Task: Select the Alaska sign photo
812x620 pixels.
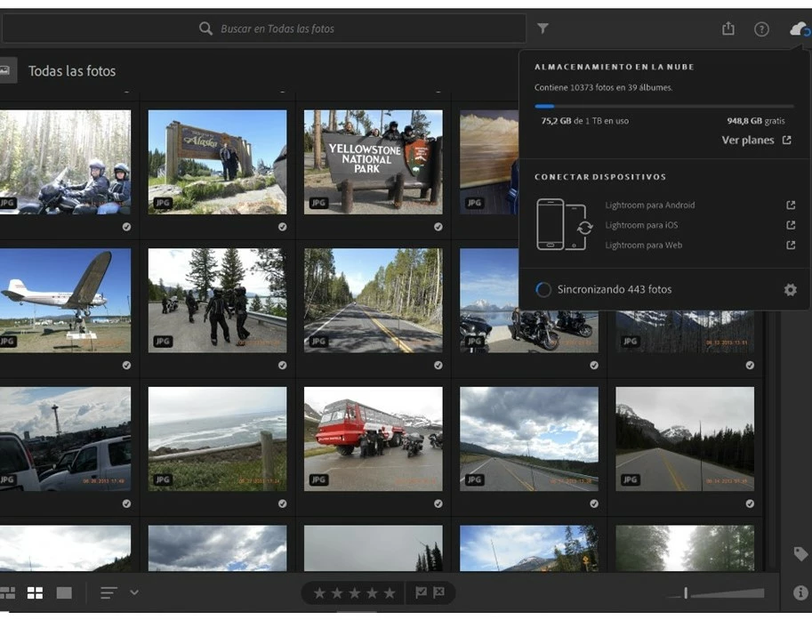Action: (x=218, y=162)
